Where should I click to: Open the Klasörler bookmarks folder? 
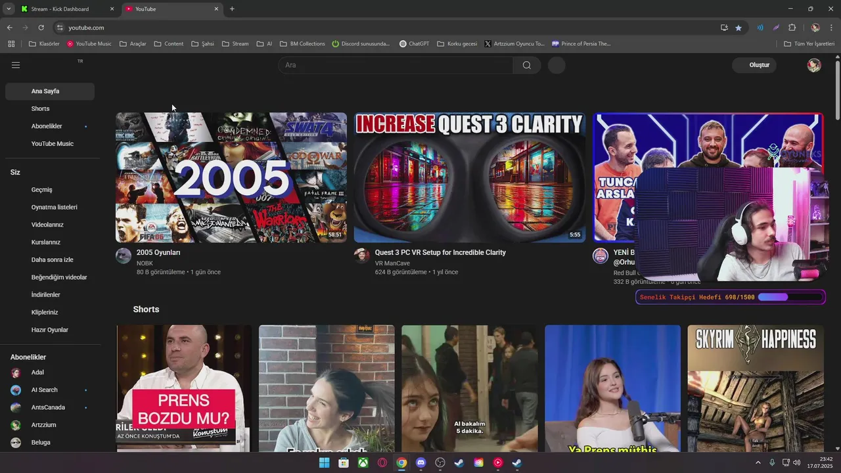pyautogui.click(x=44, y=44)
